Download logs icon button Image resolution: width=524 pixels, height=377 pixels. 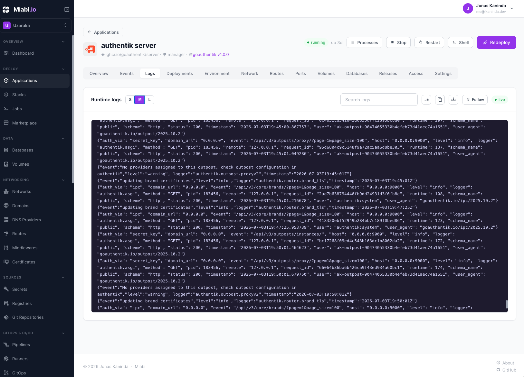pos(453,100)
